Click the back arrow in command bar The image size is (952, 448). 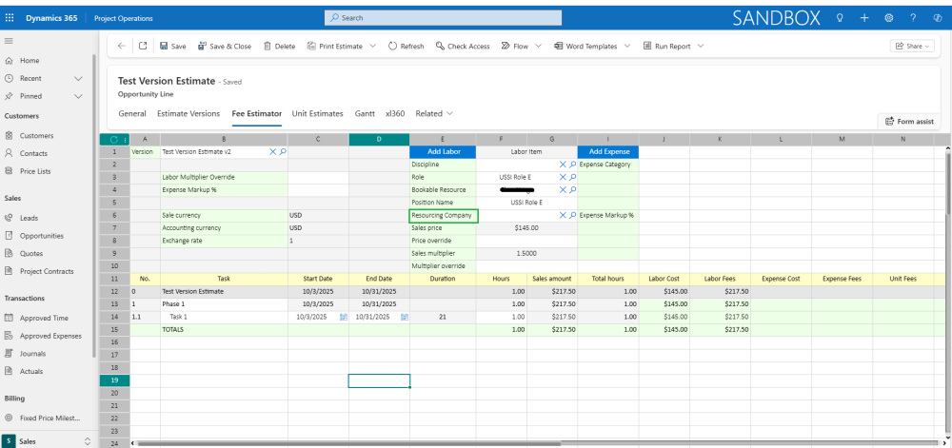[121, 46]
